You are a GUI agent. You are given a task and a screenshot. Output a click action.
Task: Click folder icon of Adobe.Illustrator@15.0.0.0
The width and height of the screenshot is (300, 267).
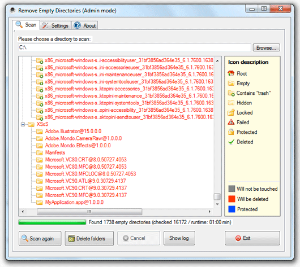click(x=40, y=132)
